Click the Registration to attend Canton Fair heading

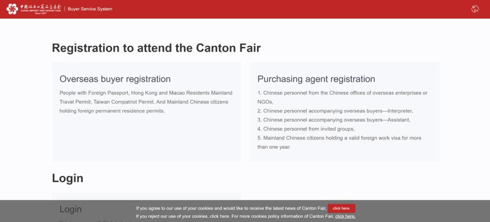click(x=156, y=48)
